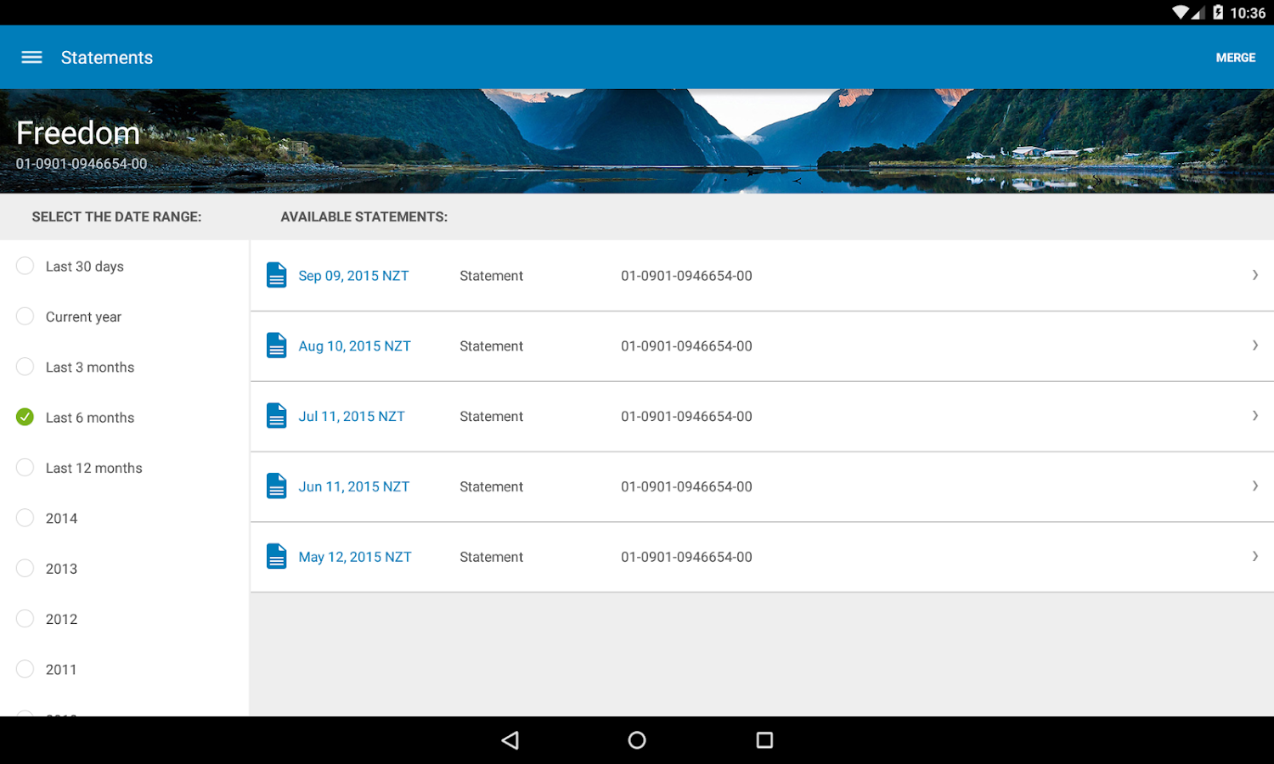1274x764 pixels.
Task: Tap the Last 30 days label
Action: tap(85, 267)
